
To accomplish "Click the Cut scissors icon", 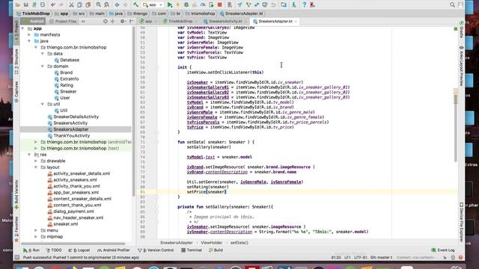I will click(x=71, y=5).
